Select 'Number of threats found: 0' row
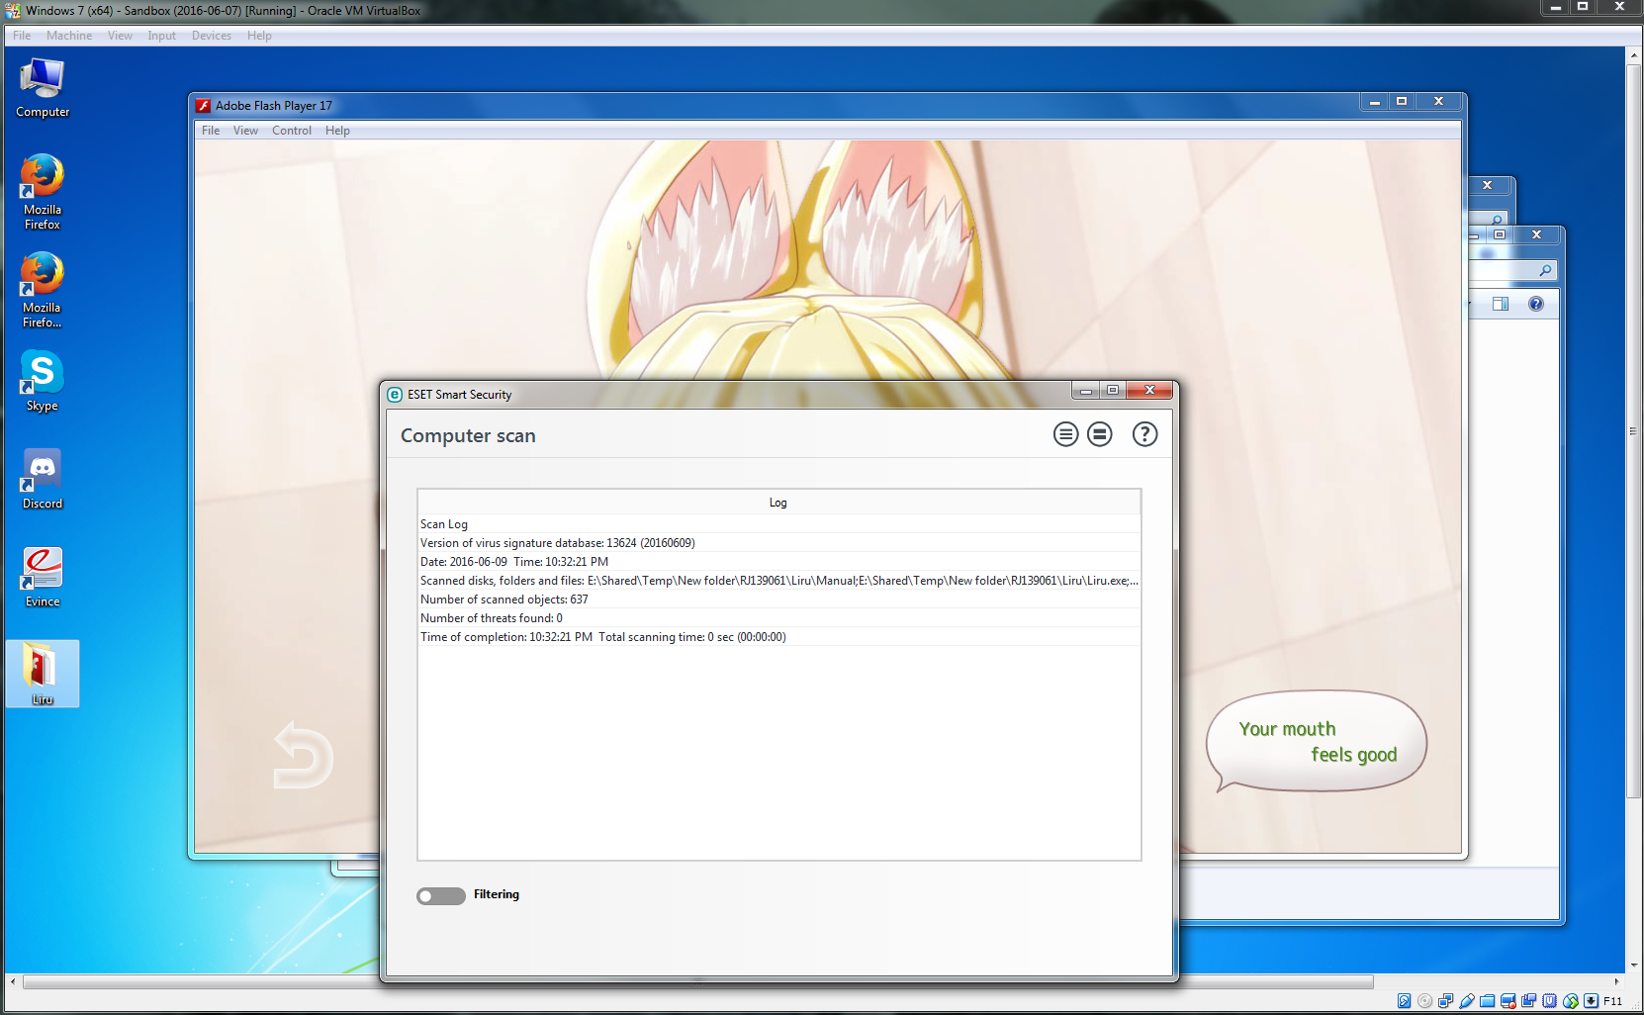The width and height of the screenshot is (1644, 1015). tap(778, 618)
